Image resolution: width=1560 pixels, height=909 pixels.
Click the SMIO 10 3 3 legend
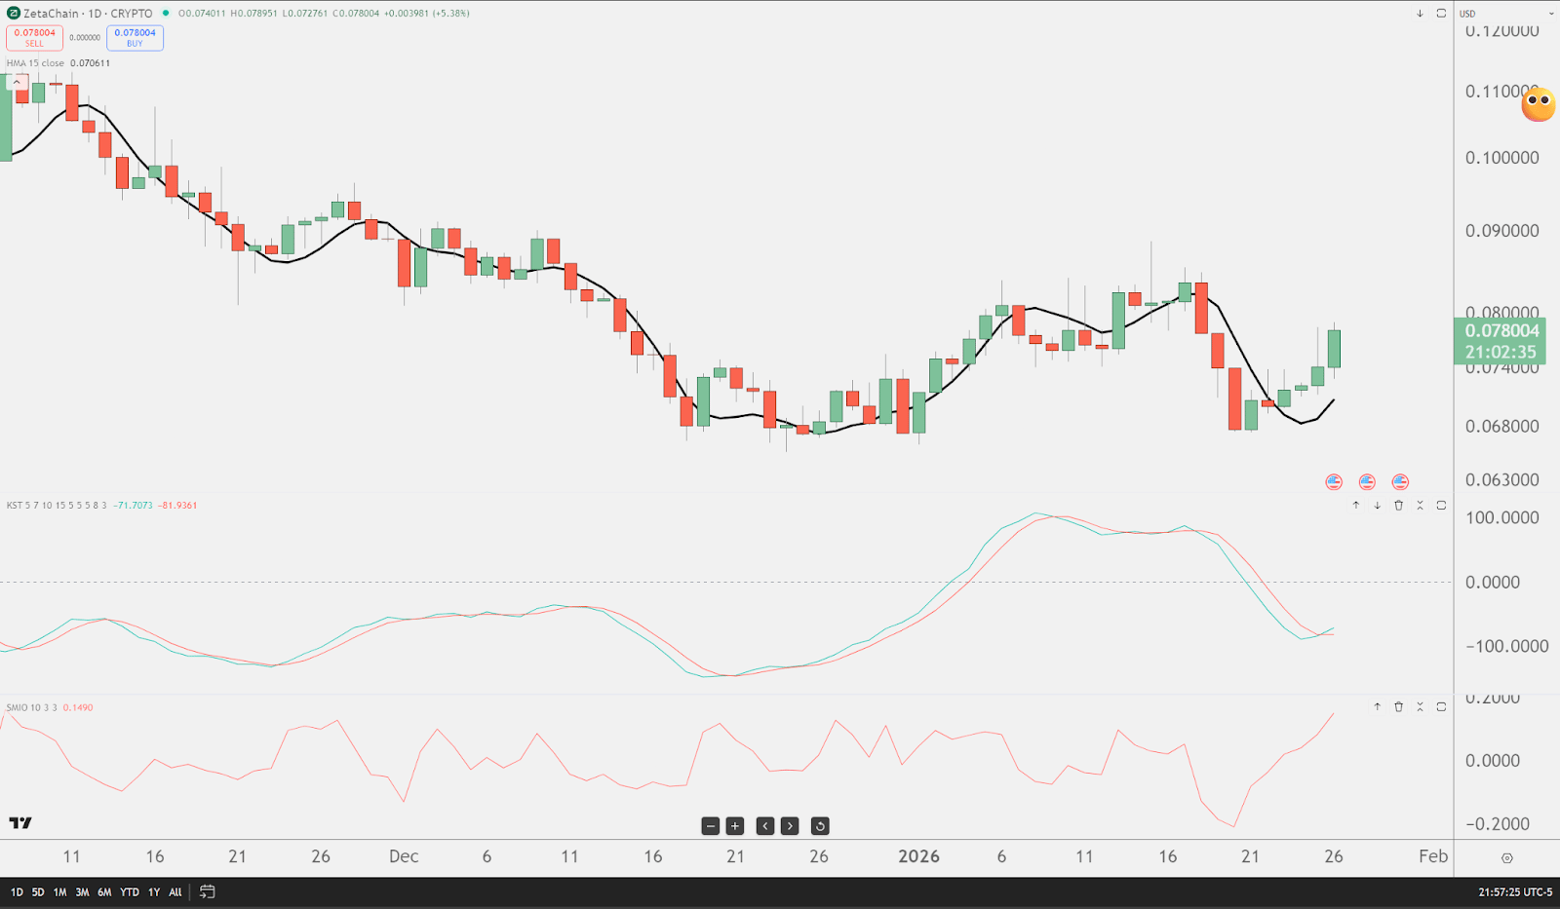pos(32,707)
